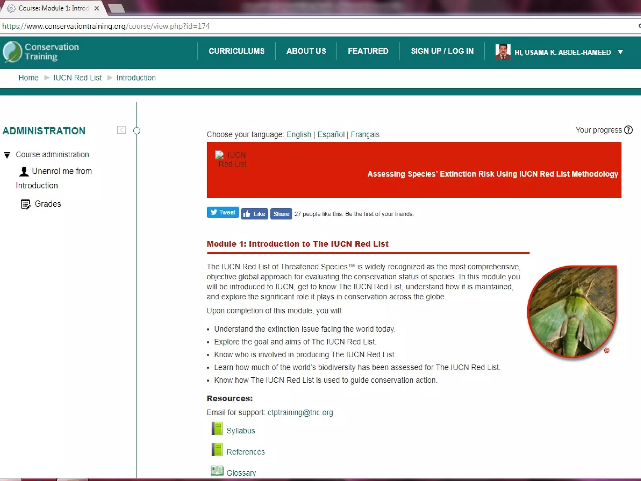
Task: Open the Glossary resource link
Action: tap(241, 473)
